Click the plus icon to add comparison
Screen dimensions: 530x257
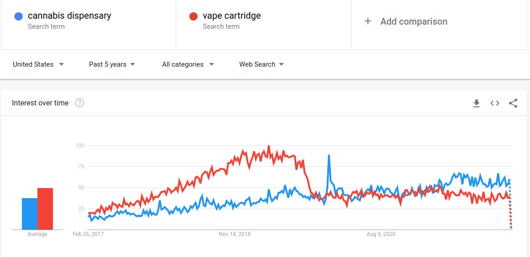point(368,21)
